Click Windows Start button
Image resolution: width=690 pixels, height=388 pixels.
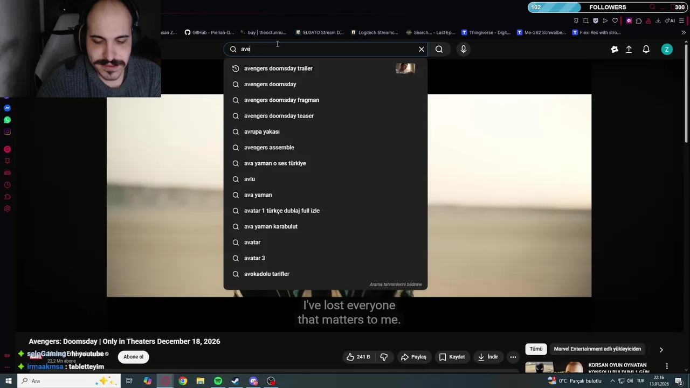8,381
